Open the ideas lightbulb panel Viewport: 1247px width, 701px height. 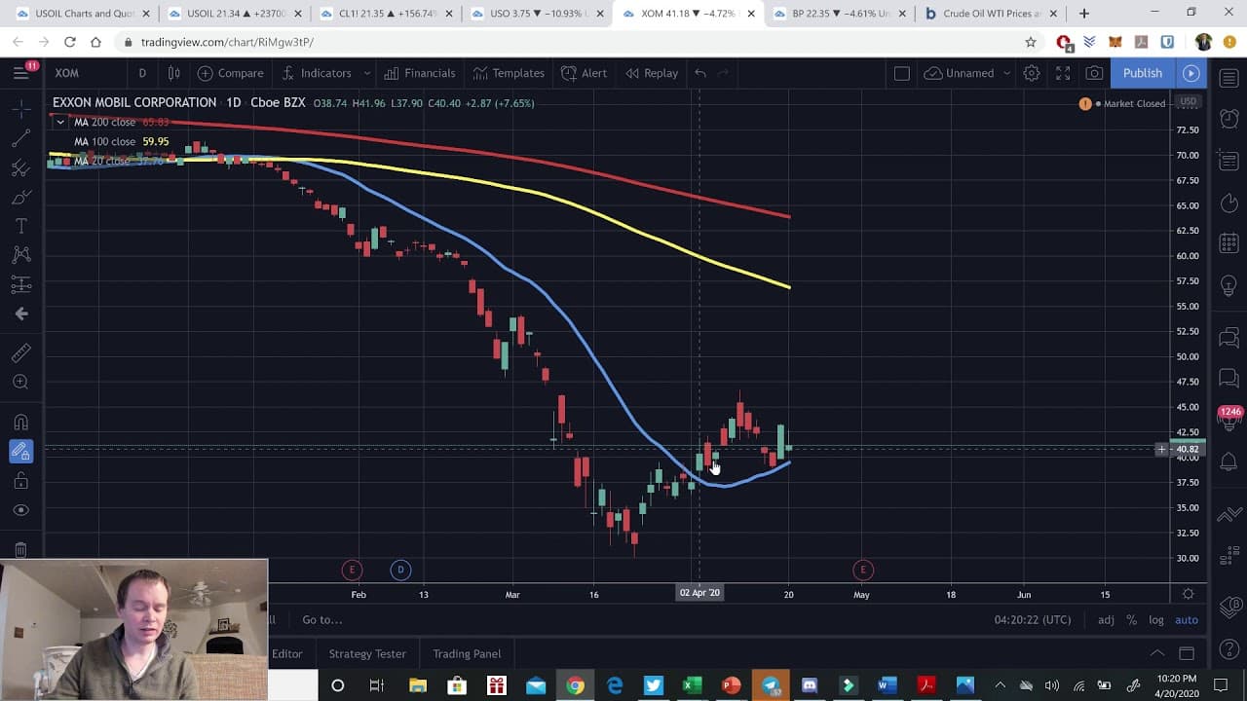pyautogui.click(x=1228, y=283)
